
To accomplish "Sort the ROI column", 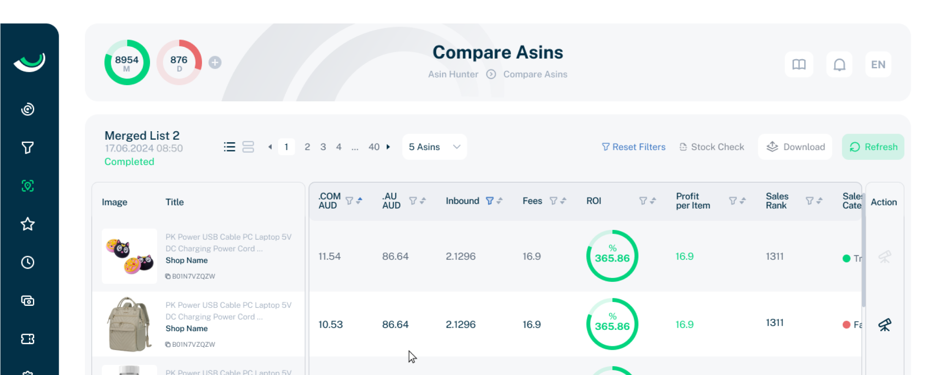I will 653,201.
